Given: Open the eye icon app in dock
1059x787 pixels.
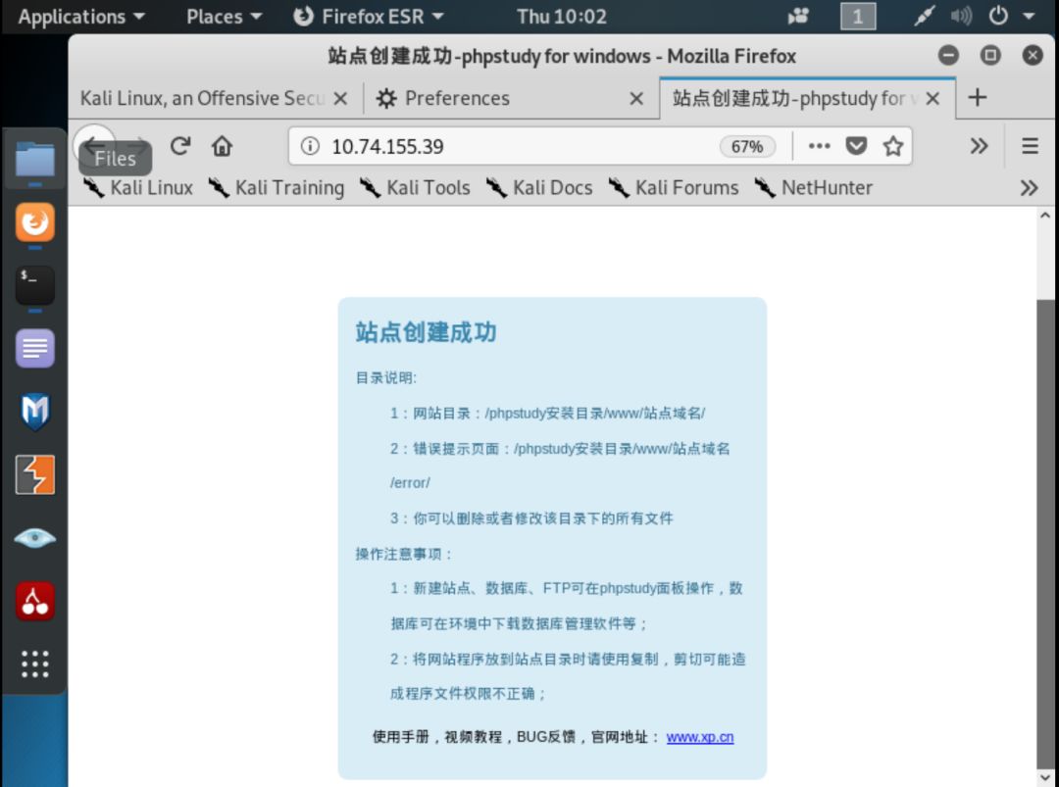Looking at the screenshot, I should click(x=34, y=538).
